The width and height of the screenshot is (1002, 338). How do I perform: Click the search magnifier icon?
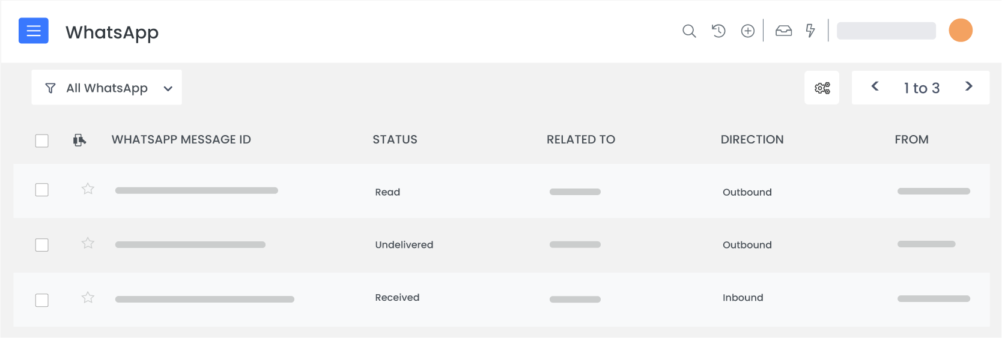(689, 31)
